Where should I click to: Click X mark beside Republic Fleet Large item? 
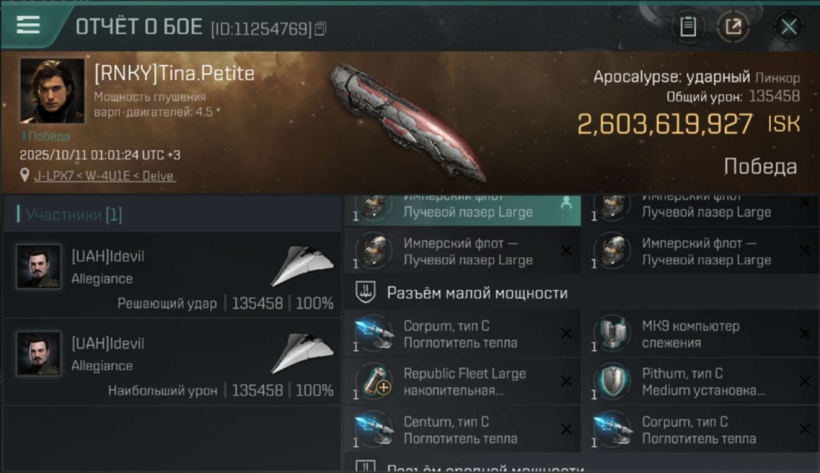click(x=566, y=381)
